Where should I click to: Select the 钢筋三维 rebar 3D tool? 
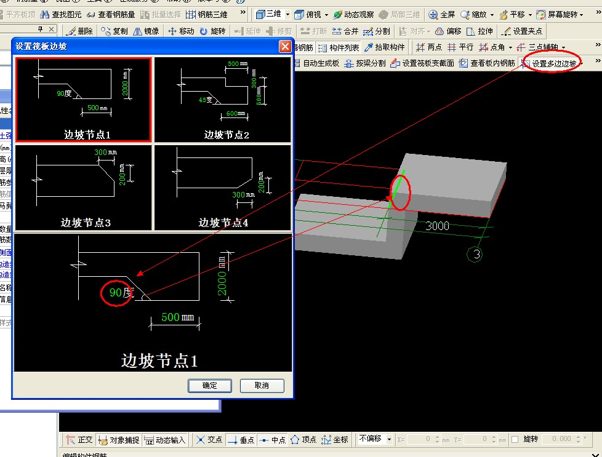point(207,15)
